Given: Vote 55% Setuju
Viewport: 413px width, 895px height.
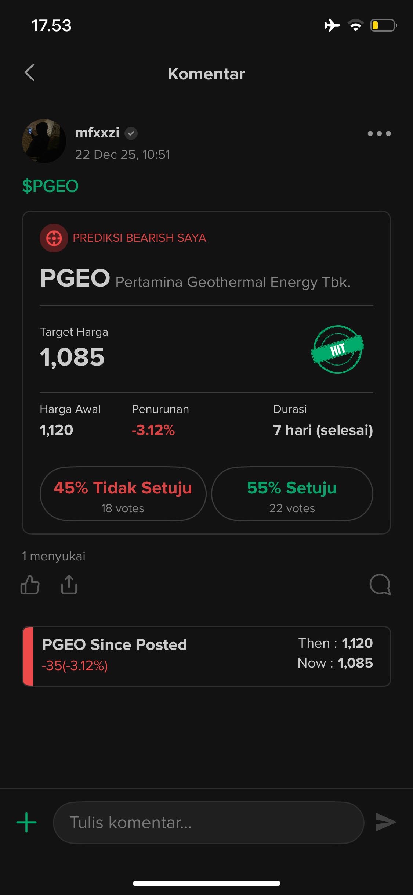Looking at the screenshot, I should pyautogui.click(x=292, y=494).
